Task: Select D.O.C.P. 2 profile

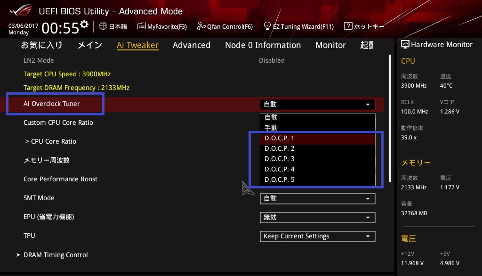Action: (318, 149)
